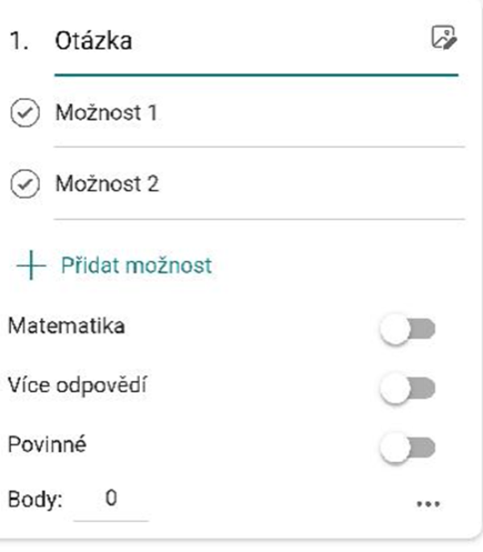Image resolution: width=483 pixels, height=552 pixels.
Task: Click the teal underline beneath Otázka
Action: click(257, 75)
